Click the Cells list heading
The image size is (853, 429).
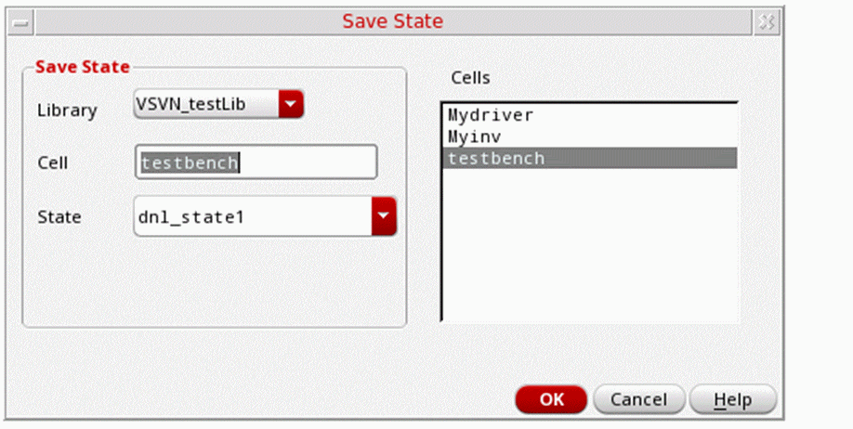(471, 77)
